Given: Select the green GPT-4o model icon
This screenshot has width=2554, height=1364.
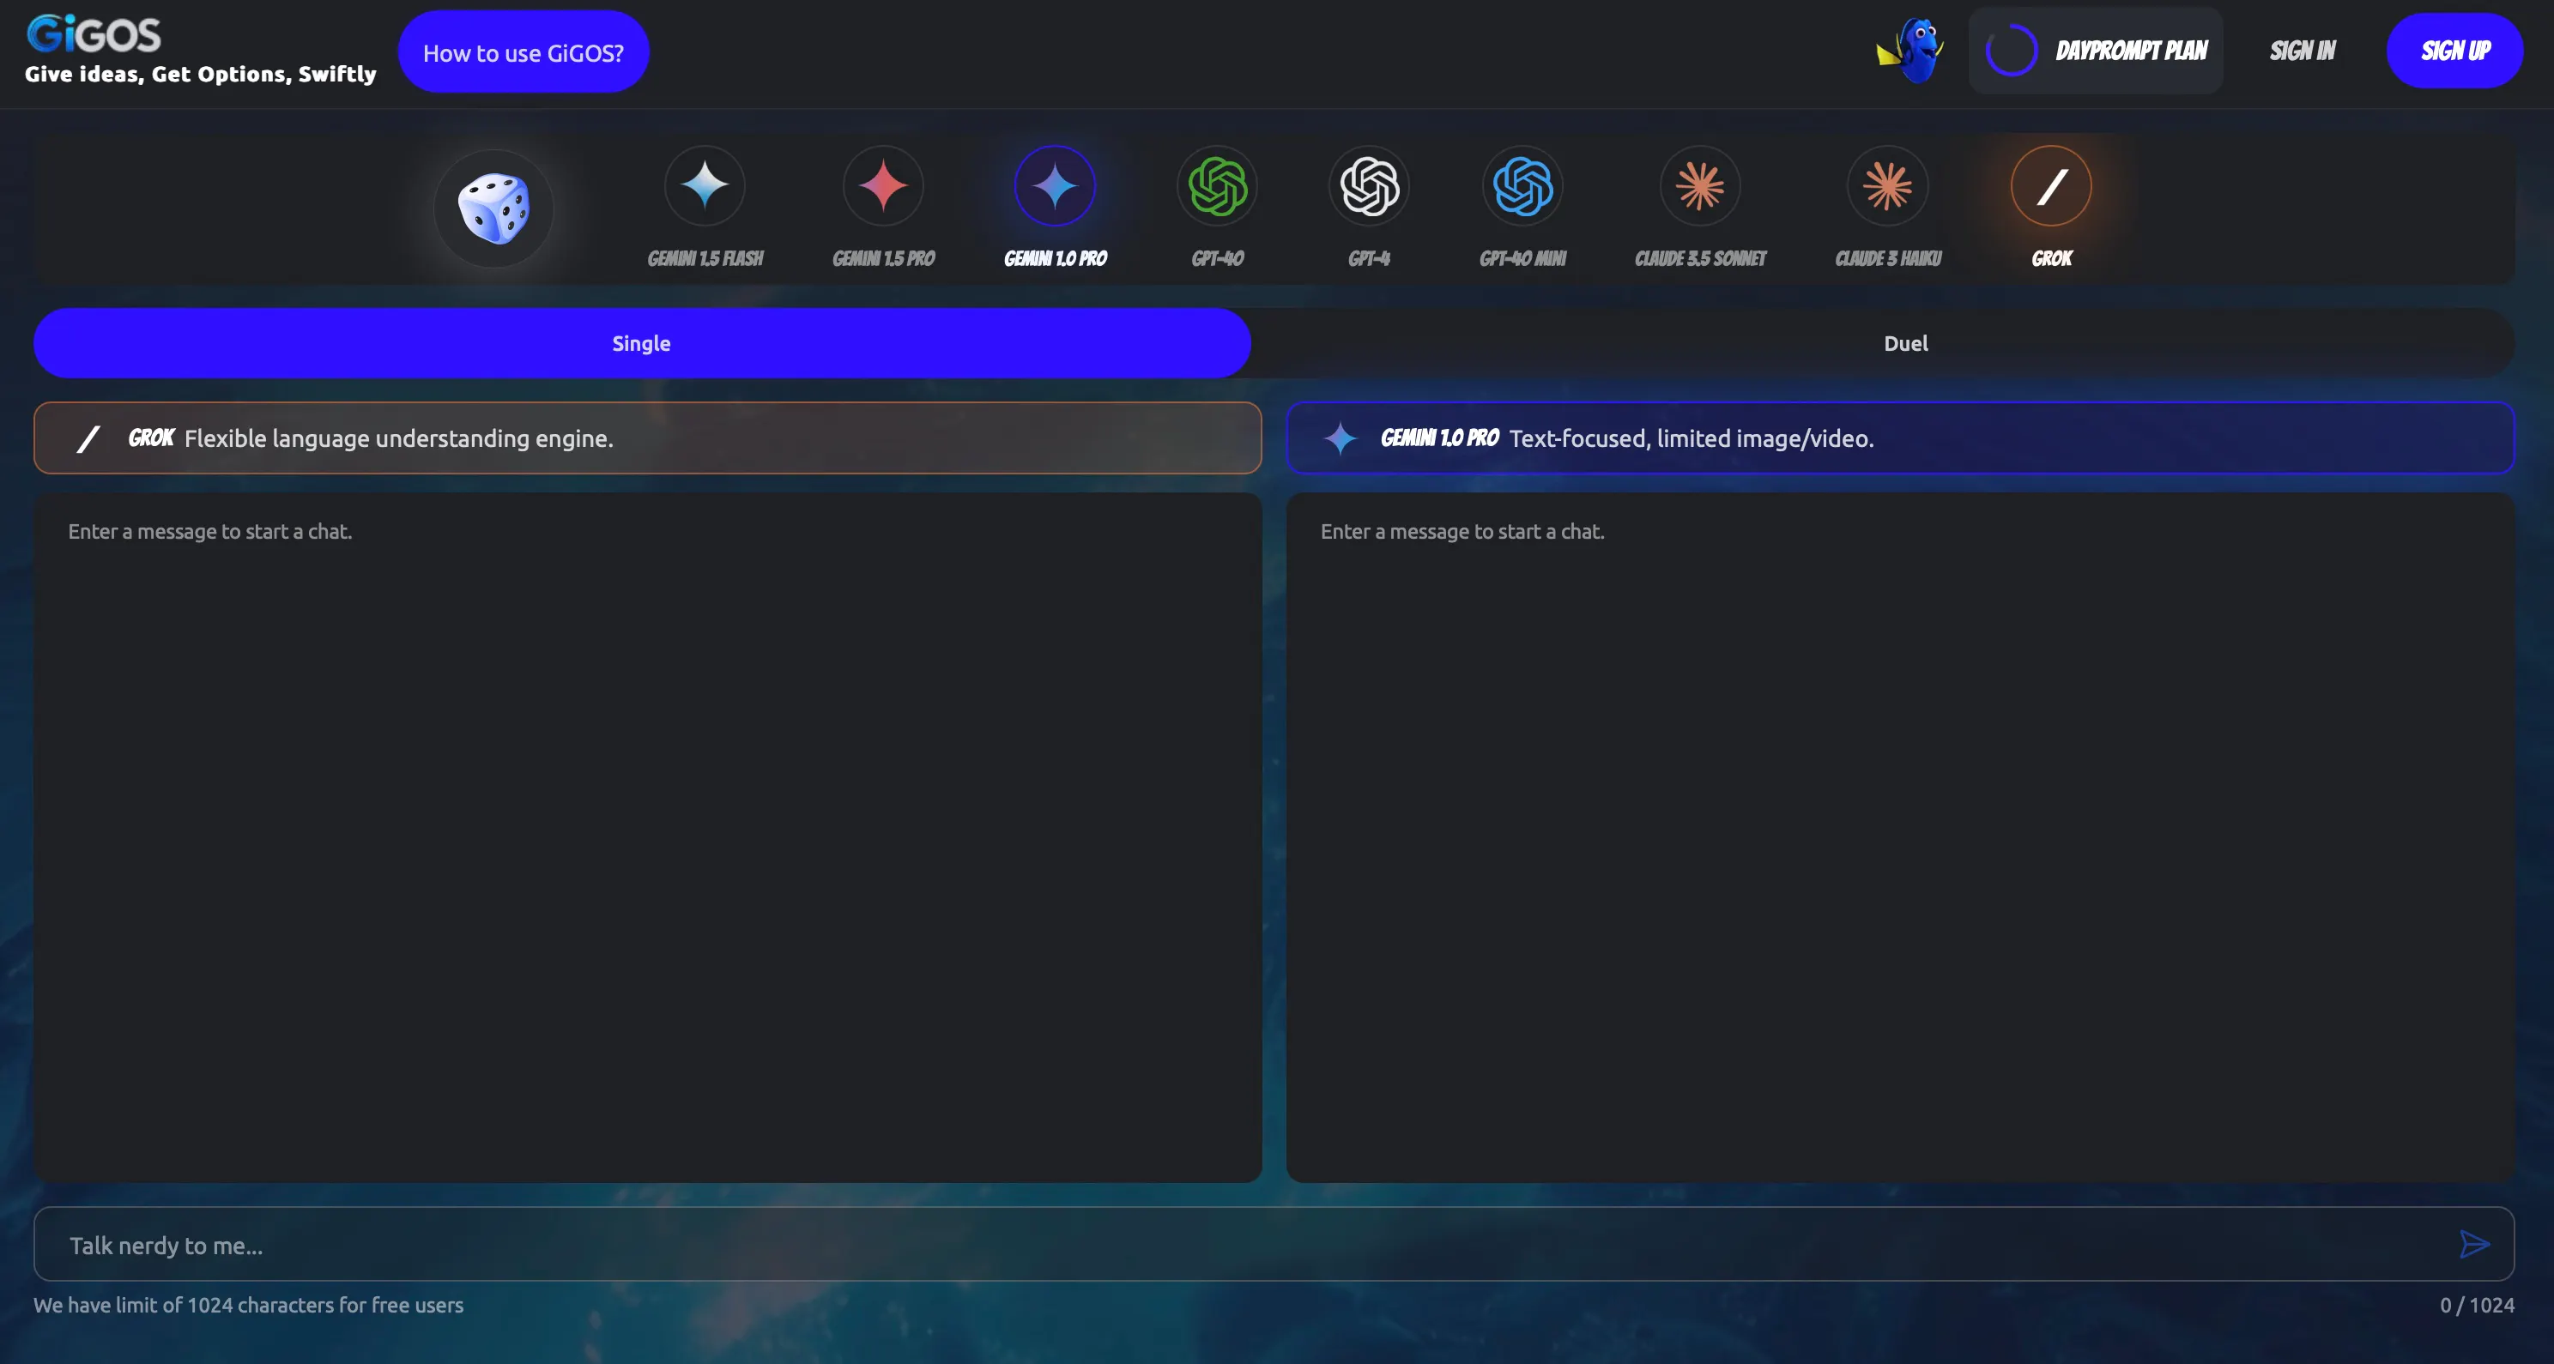Looking at the screenshot, I should tap(1218, 185).
